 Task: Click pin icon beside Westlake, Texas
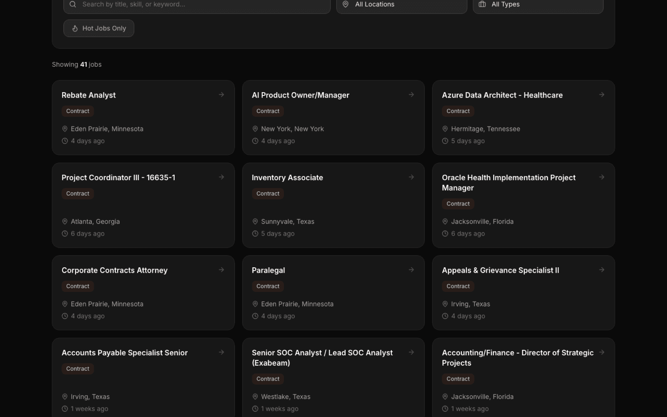pyautogui.click(x=255, y=397)
